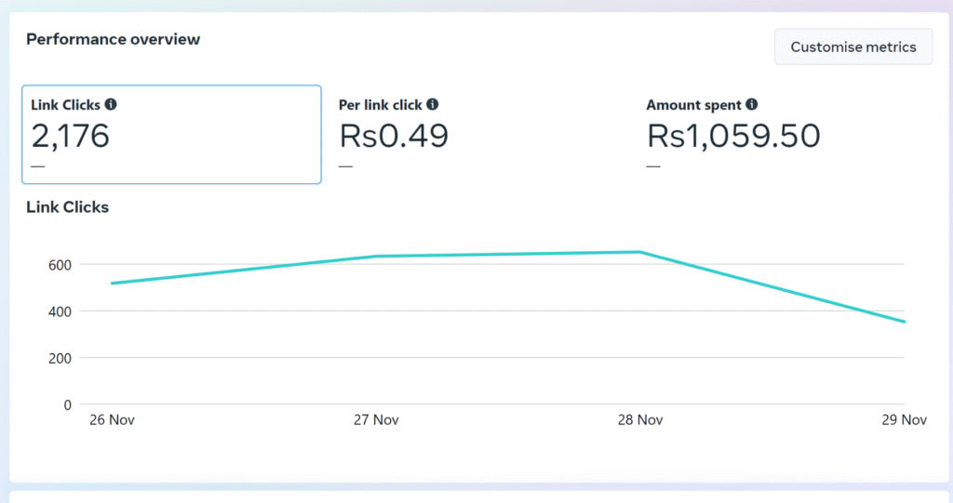Click the Link Clicks chart title
This screenshot has height=503, width=953.
[x=67, y=207]
